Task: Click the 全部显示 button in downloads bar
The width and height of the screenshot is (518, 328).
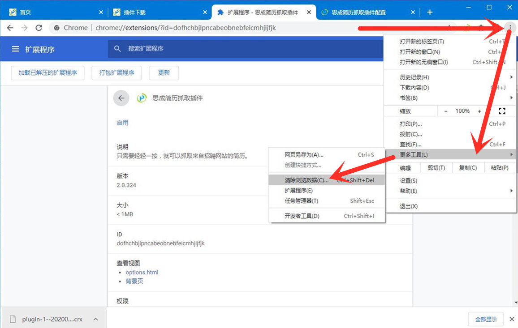Action: pos(486,319)
